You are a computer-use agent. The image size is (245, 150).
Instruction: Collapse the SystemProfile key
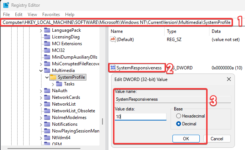pyautogui.click(x=47, y=77)
